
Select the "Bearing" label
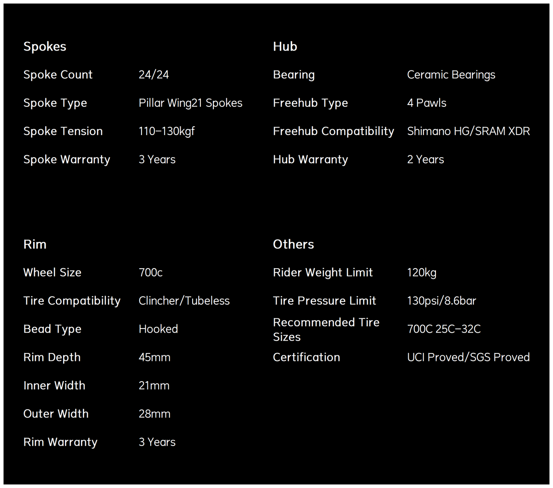(x=294, y=75)
